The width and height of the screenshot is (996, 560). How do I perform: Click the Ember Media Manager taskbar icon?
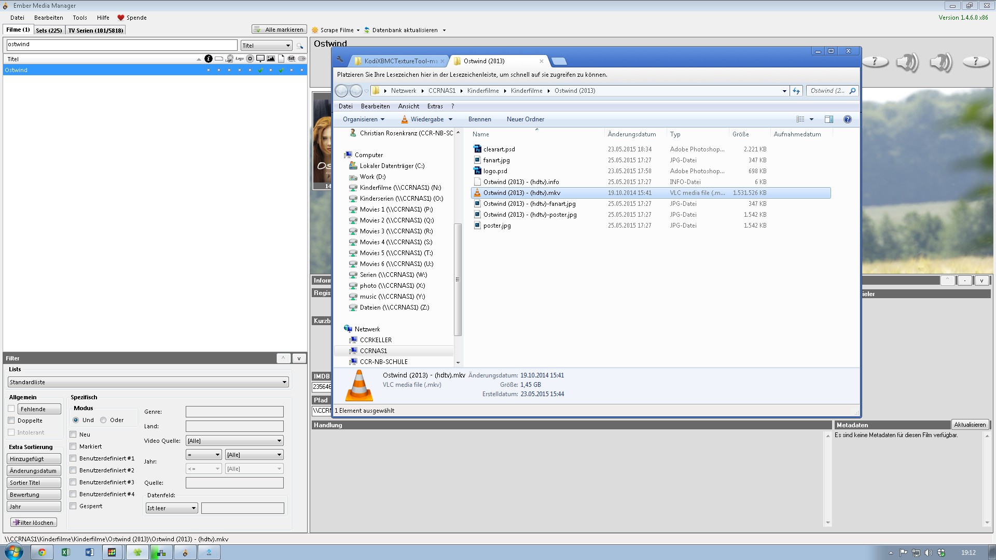coord(185,552)
